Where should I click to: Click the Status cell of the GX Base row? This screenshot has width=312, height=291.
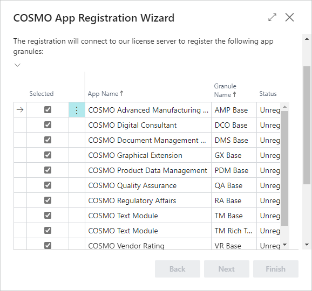269,155
